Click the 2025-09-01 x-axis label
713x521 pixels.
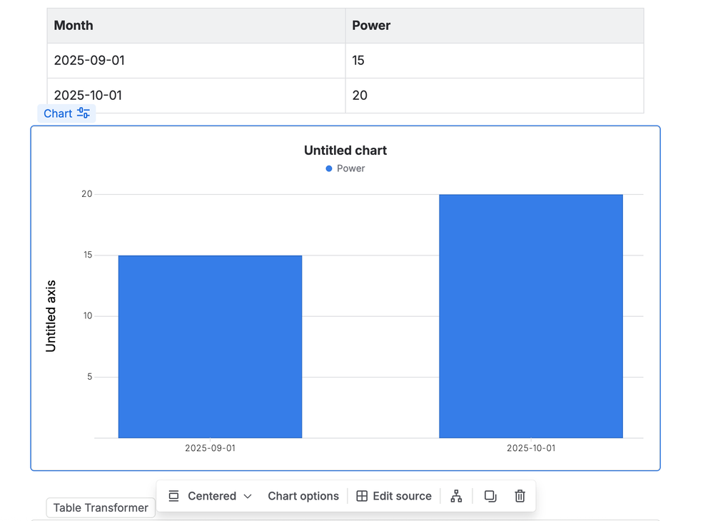point(210,448)
